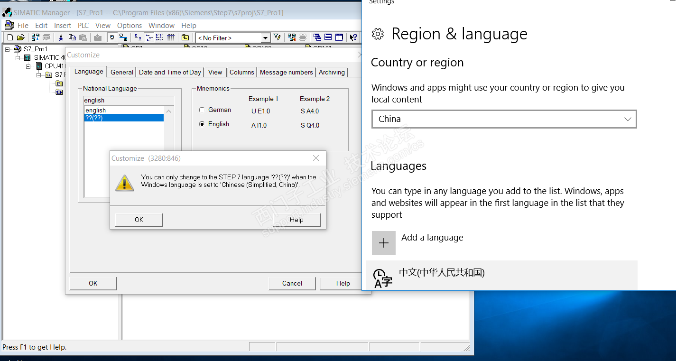Click the S7 Memory Card toolbar icon
This screenshot has width=676, height=361.
click(x=46, y=37)
